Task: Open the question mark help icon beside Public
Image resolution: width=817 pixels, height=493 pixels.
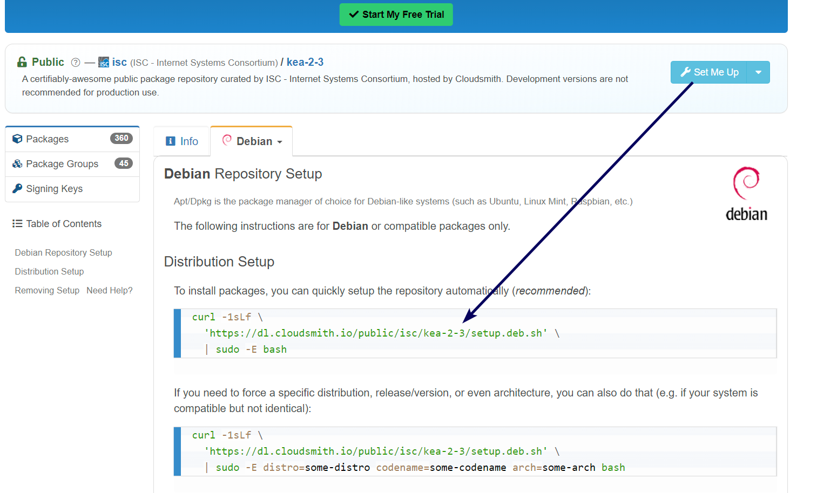Action: (x=76, y=63)
